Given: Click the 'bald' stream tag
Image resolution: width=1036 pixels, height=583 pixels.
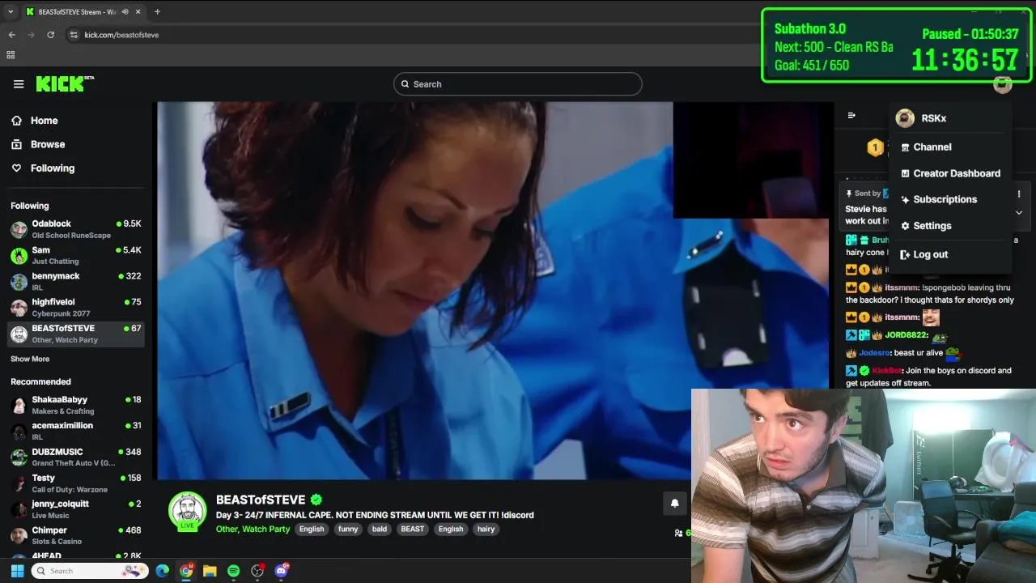Looking at the screenshot, I should click(380, 529).
